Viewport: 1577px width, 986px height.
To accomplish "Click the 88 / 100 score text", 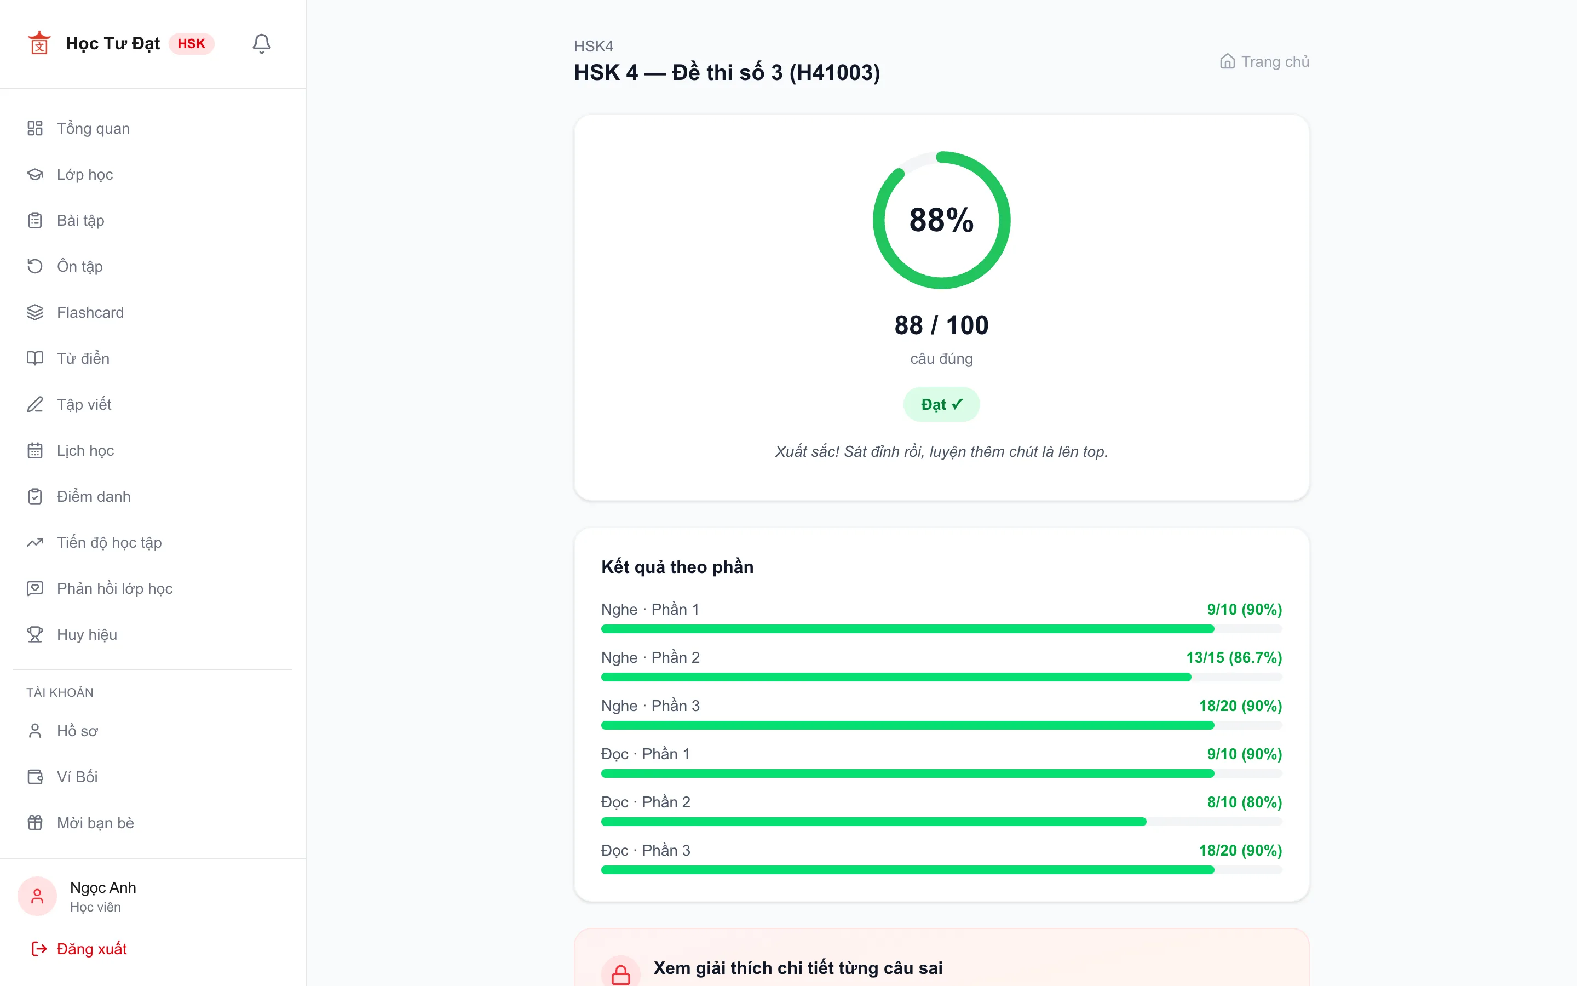I will pyautogui.click(x=942, y=325).
